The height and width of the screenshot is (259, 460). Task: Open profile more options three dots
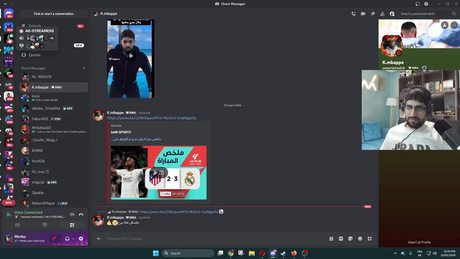(454, 25)
